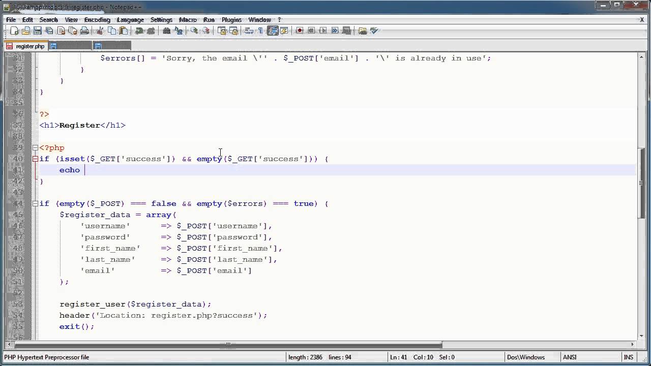Open the Macro menu
The height and width of the screenshot is (366, 651).
[x=188, y=20]
